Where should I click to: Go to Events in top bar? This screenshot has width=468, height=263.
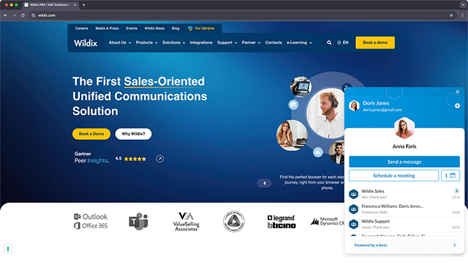point(131,28)
